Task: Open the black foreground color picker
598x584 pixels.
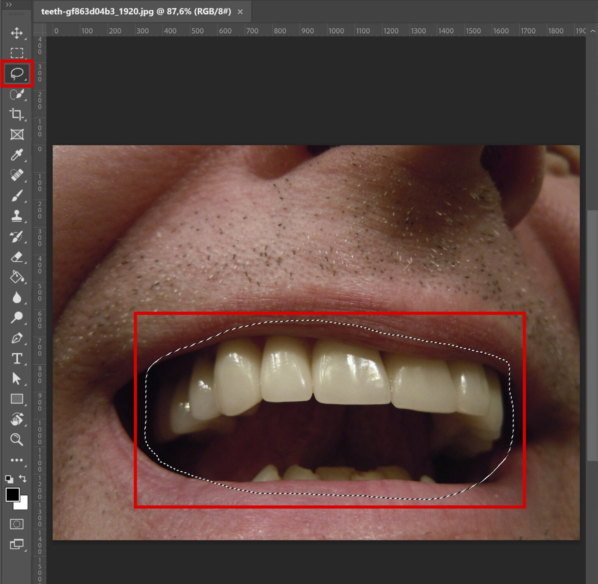Action: click(12, 495)
